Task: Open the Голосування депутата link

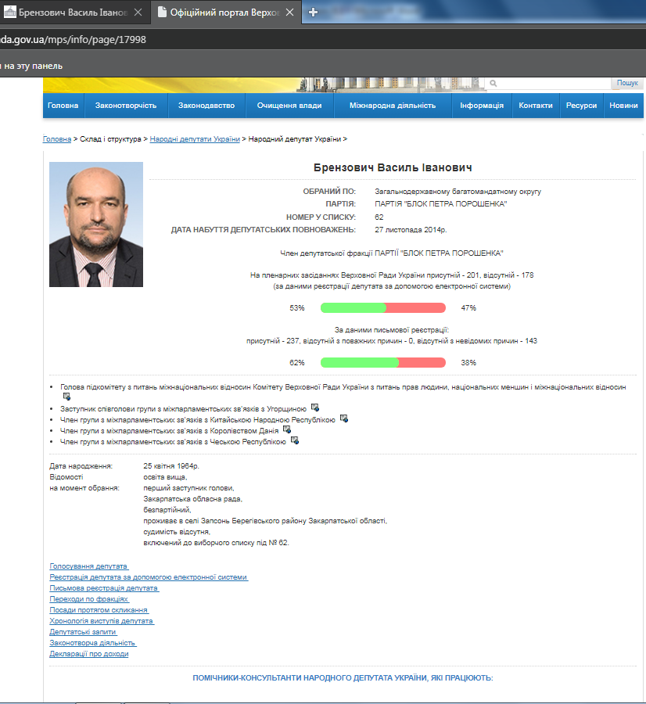Action: point(88,566)
